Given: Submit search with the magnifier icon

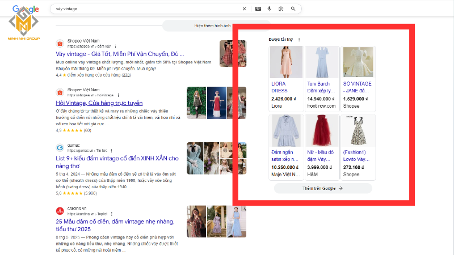Looking at the screenshot, I should 293,9.
